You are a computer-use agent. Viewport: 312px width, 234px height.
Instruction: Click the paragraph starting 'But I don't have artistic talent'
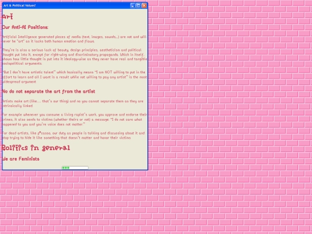pos(75,77)
